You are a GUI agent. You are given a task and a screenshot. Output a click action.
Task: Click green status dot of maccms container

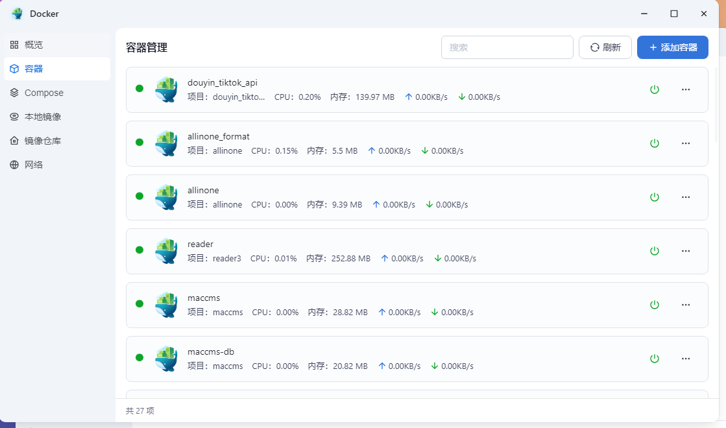point(139,303)
